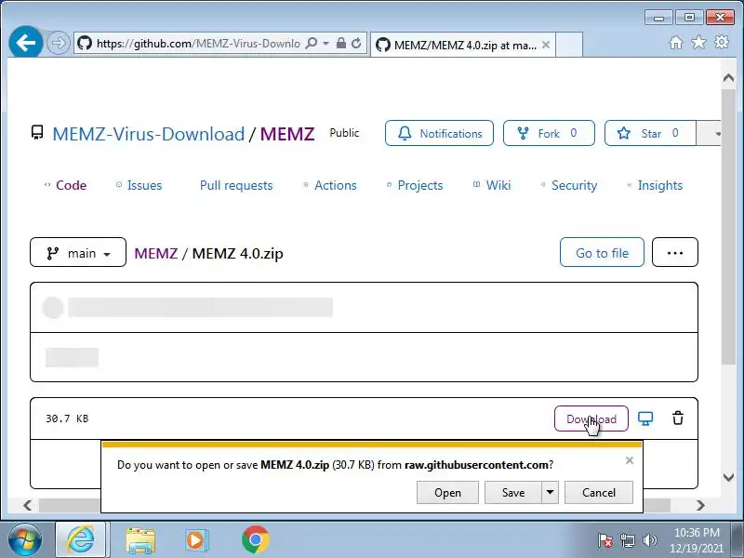Click the 30.7 KB file size text
The image size is (744, 558).
(67, 418)
